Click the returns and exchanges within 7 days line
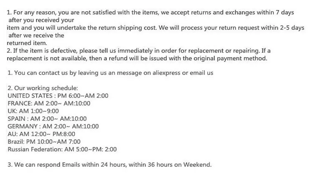This screenshot has width=313, height=176. [150, 13]
